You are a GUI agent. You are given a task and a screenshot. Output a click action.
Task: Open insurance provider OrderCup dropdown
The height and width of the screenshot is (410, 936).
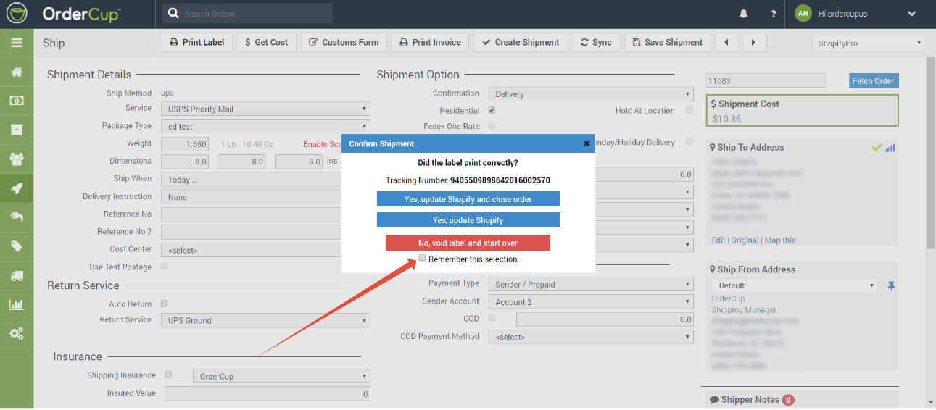[281, 376]
